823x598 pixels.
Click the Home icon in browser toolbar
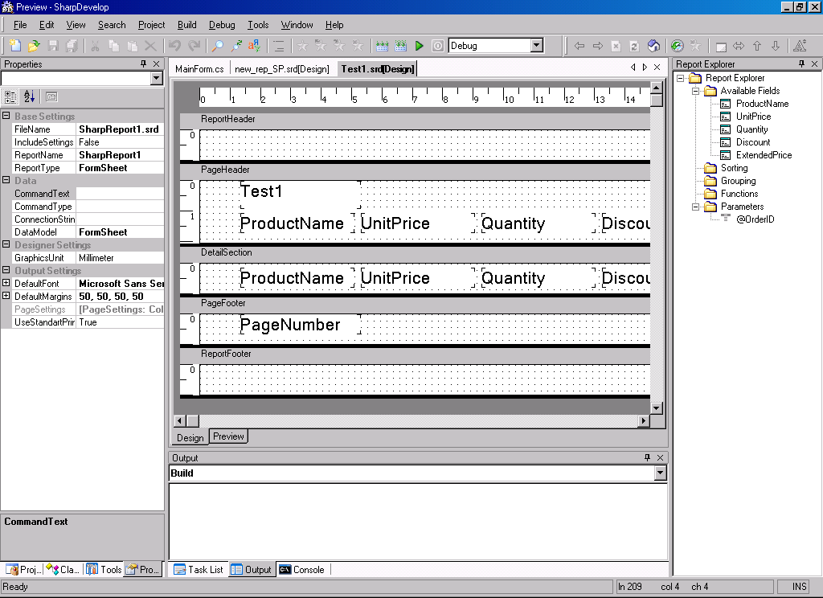tap(654, 46)
